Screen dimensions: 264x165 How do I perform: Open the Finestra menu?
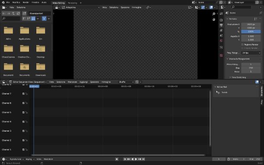(x=35, y=3)
